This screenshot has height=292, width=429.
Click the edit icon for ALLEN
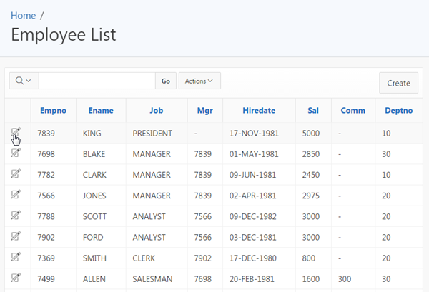pyautogui.click(x=16, y=277)
